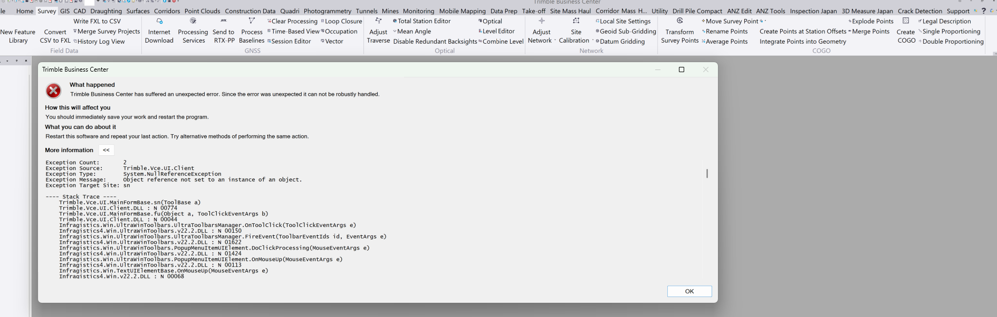Click Integrate Points into Geometry
The image size is (997, 317).
pos(803,42)
